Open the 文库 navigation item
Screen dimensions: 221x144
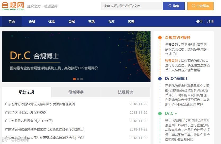click(x=111, y=21)
